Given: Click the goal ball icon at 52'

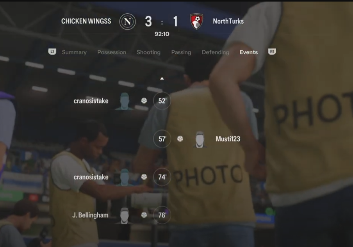Looking at the screenshot, I should point(144,101).
